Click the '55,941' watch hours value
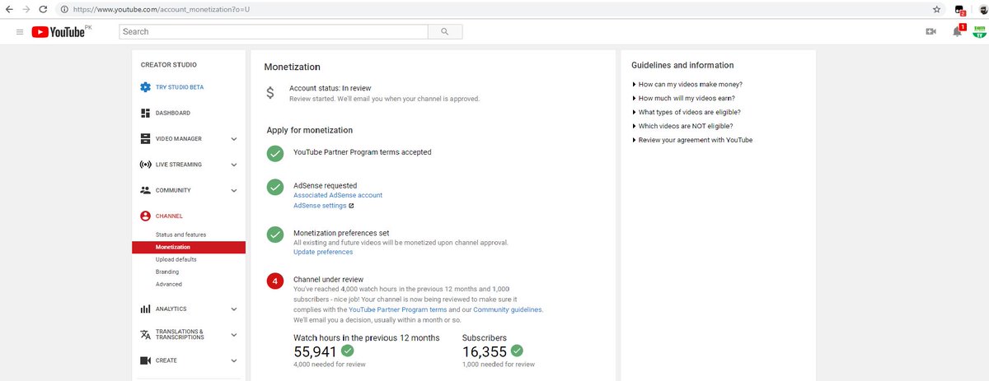Image resolution: width=989 pixels, height=381 pixels. click(316, 351)
